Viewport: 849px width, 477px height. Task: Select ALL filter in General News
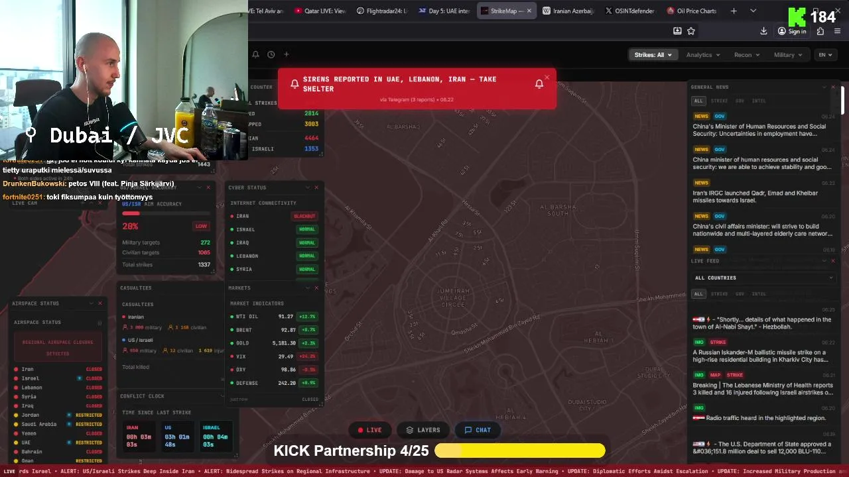[698, 101]
